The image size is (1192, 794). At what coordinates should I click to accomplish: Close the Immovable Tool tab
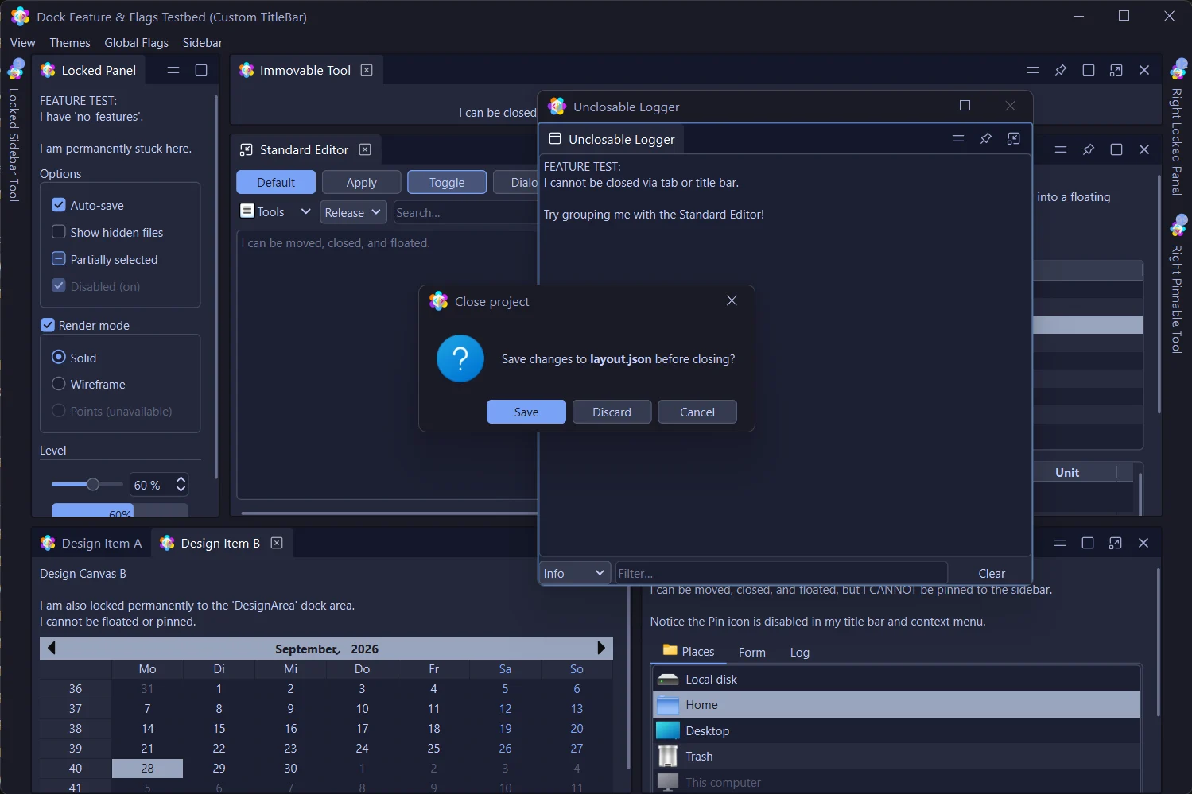tap(367, 70)
